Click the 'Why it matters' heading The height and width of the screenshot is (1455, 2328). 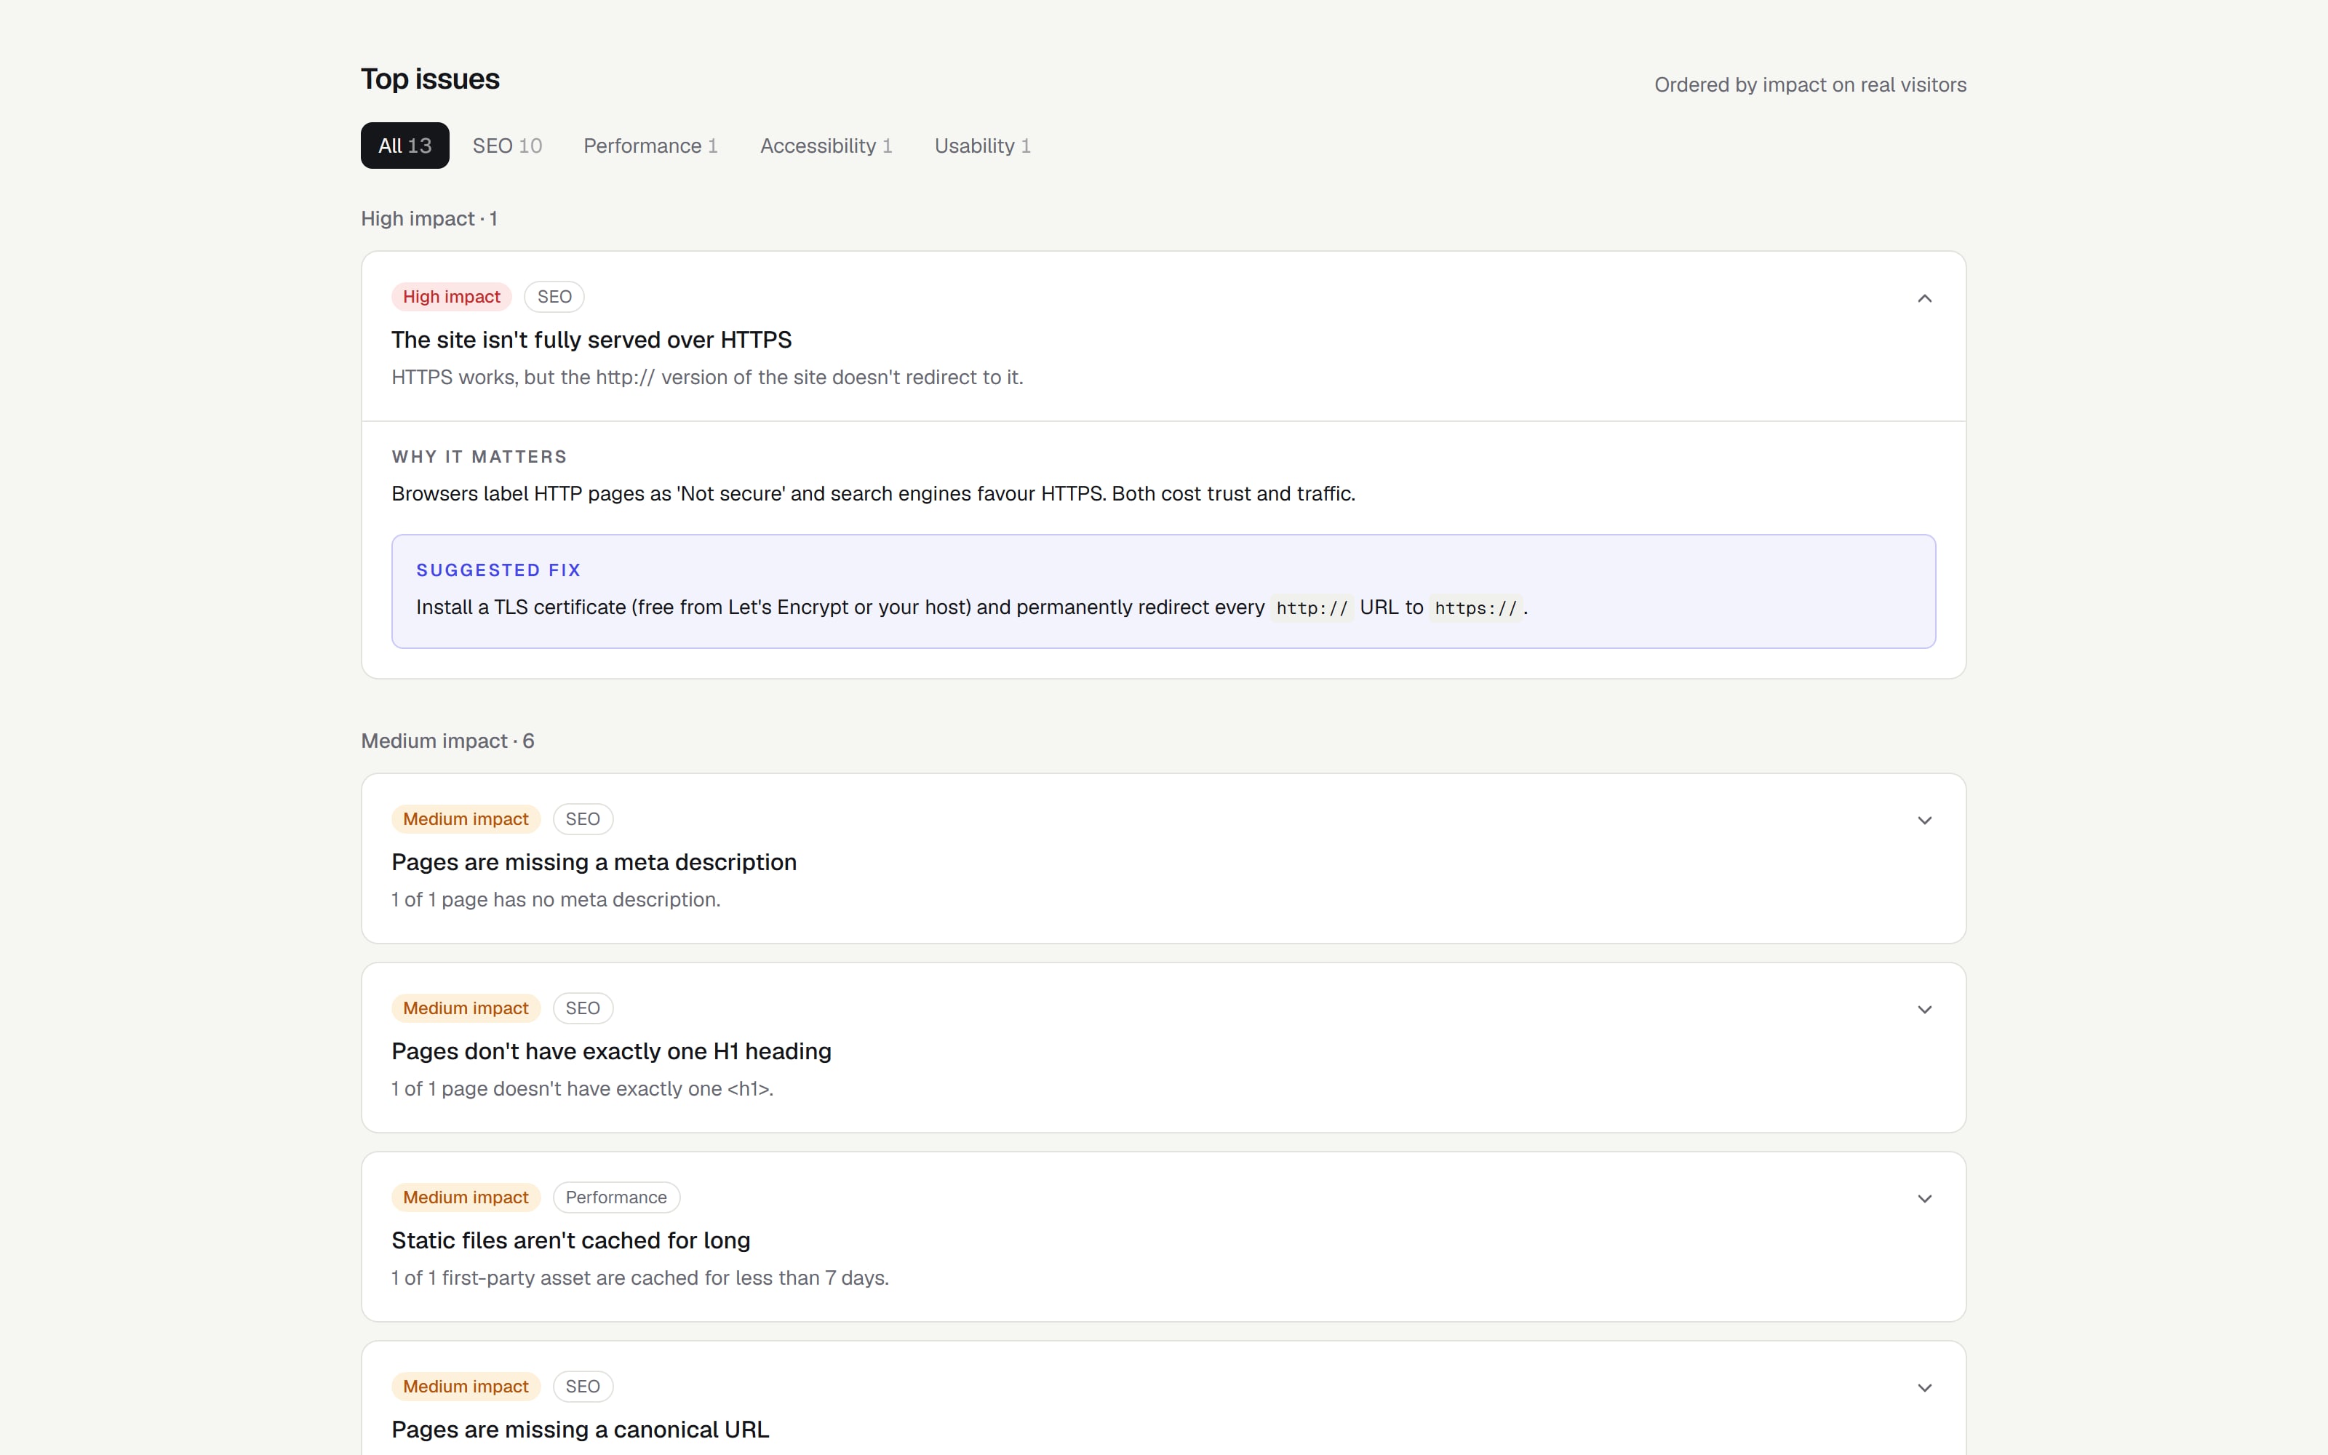tap(479, 457)
